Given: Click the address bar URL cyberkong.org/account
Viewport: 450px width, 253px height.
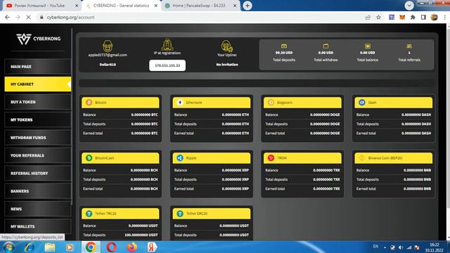Looking at the screenshot, I should pyautogui.click(x=70, y=17).
